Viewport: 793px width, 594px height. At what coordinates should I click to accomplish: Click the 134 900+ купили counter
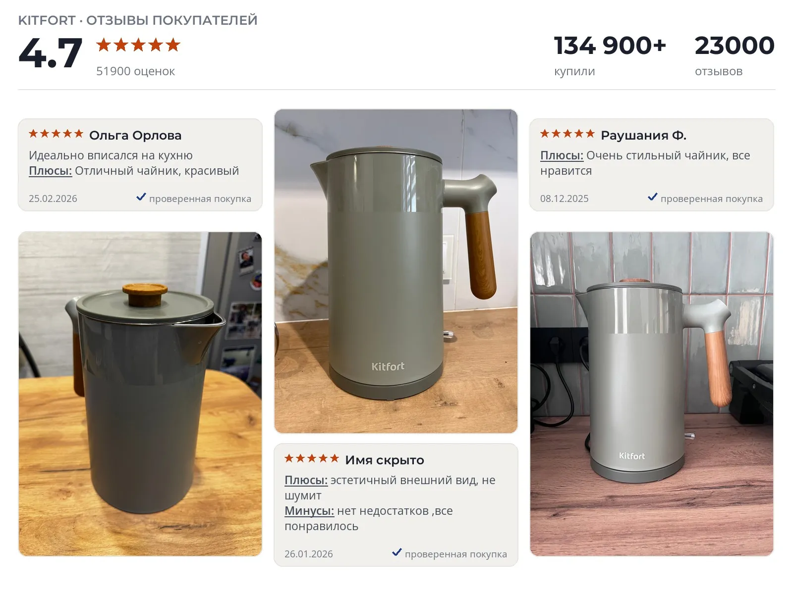610,55
